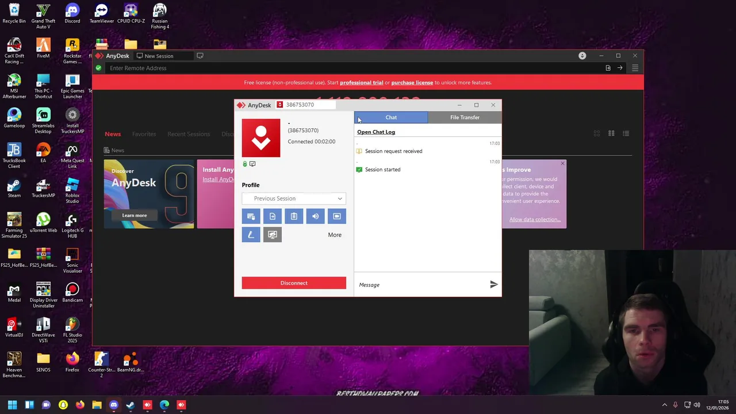Image resolution: width=736 pixels, height=414 pixels.
Task: Click Connected 00:02:00 timer text
Action: click(312, 141)
